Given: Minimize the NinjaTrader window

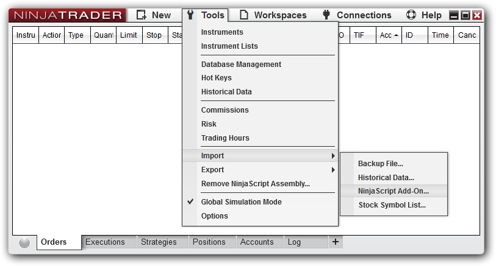Looking at the screenshot, I should (454, 15).
